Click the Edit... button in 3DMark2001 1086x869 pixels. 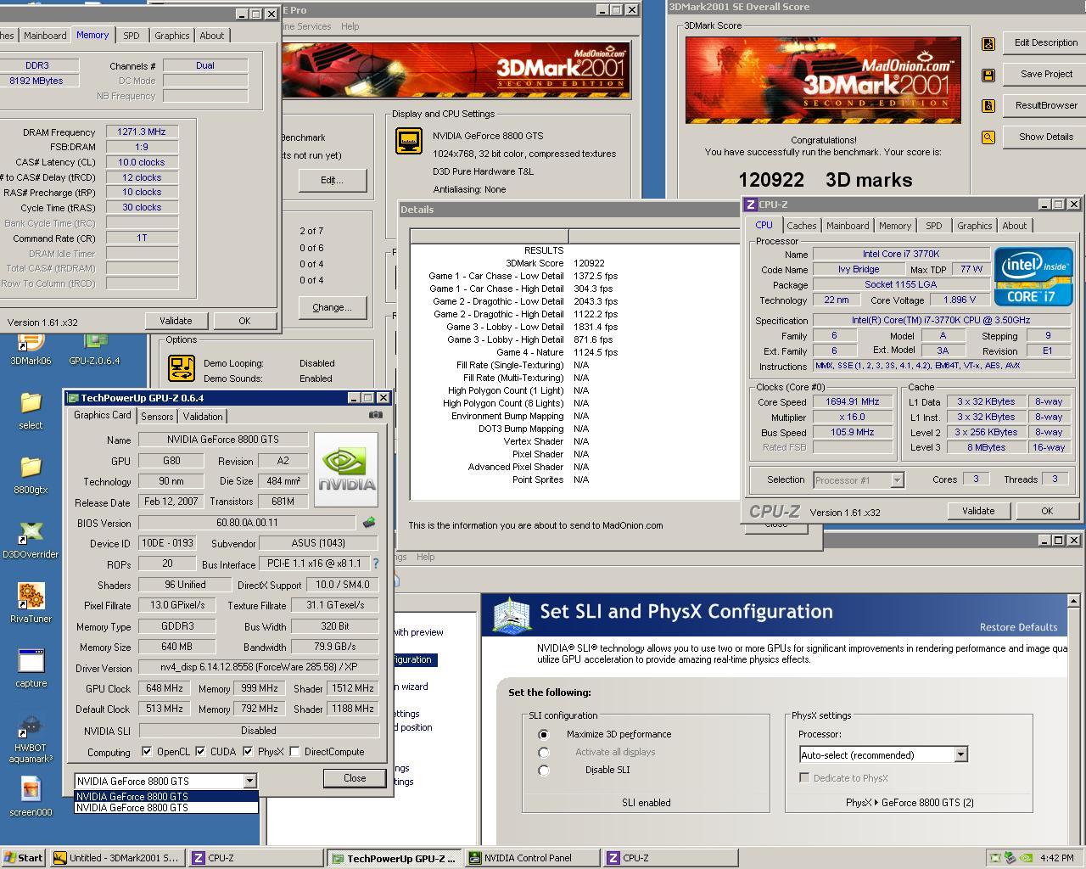(332, 180)
